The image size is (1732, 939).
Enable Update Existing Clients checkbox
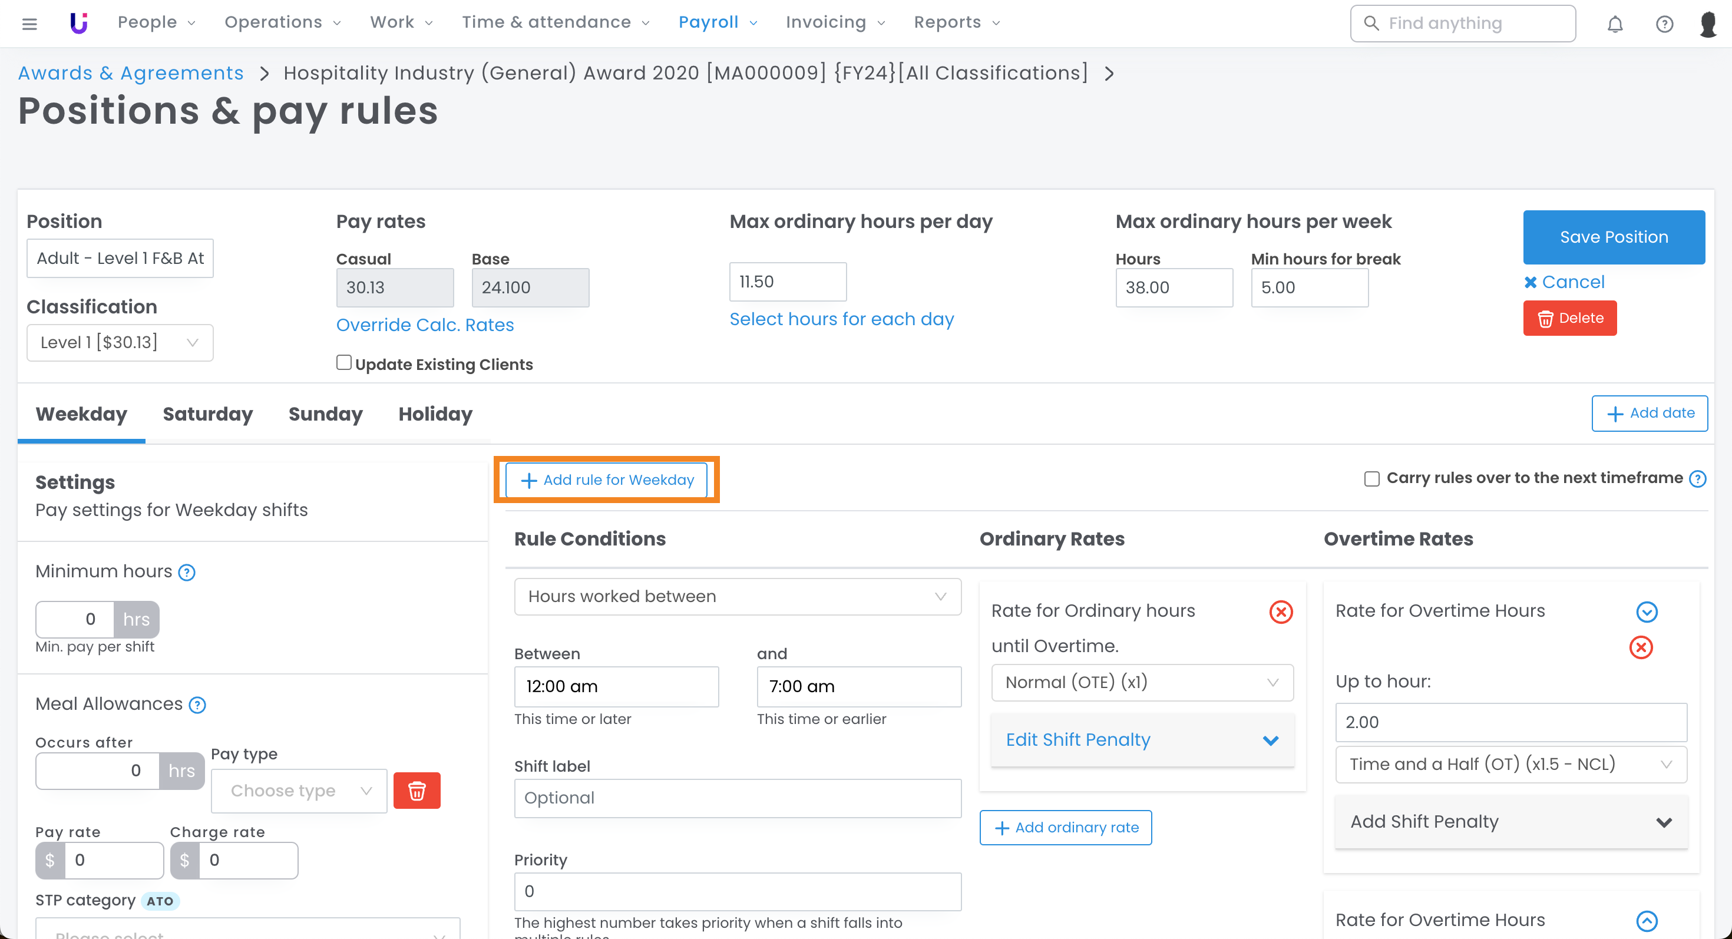coord(343,363)
